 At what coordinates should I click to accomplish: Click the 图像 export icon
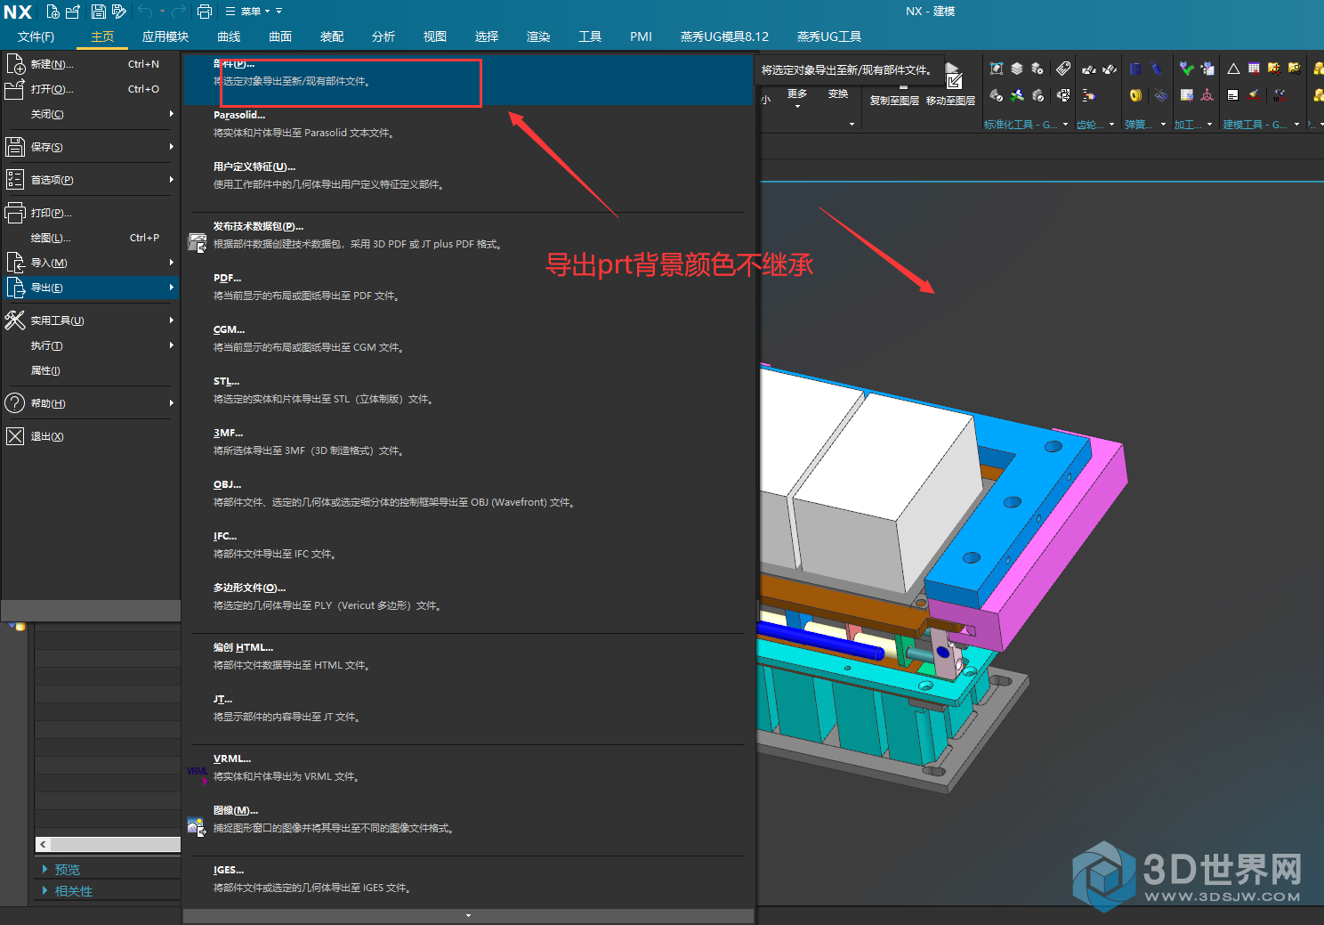[x=197, y=826]
